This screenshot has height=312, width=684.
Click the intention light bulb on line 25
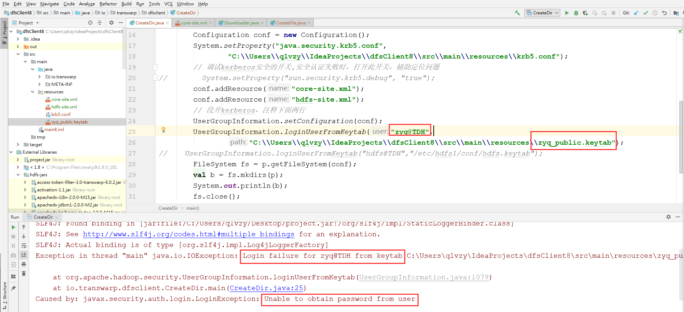[x=164, y=130]
